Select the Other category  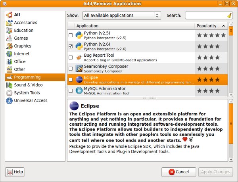(35, 69)
